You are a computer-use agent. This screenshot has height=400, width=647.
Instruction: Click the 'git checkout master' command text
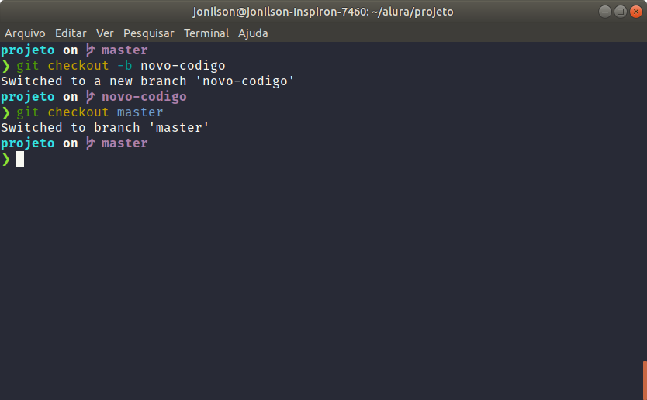click(x=89, y=112)
